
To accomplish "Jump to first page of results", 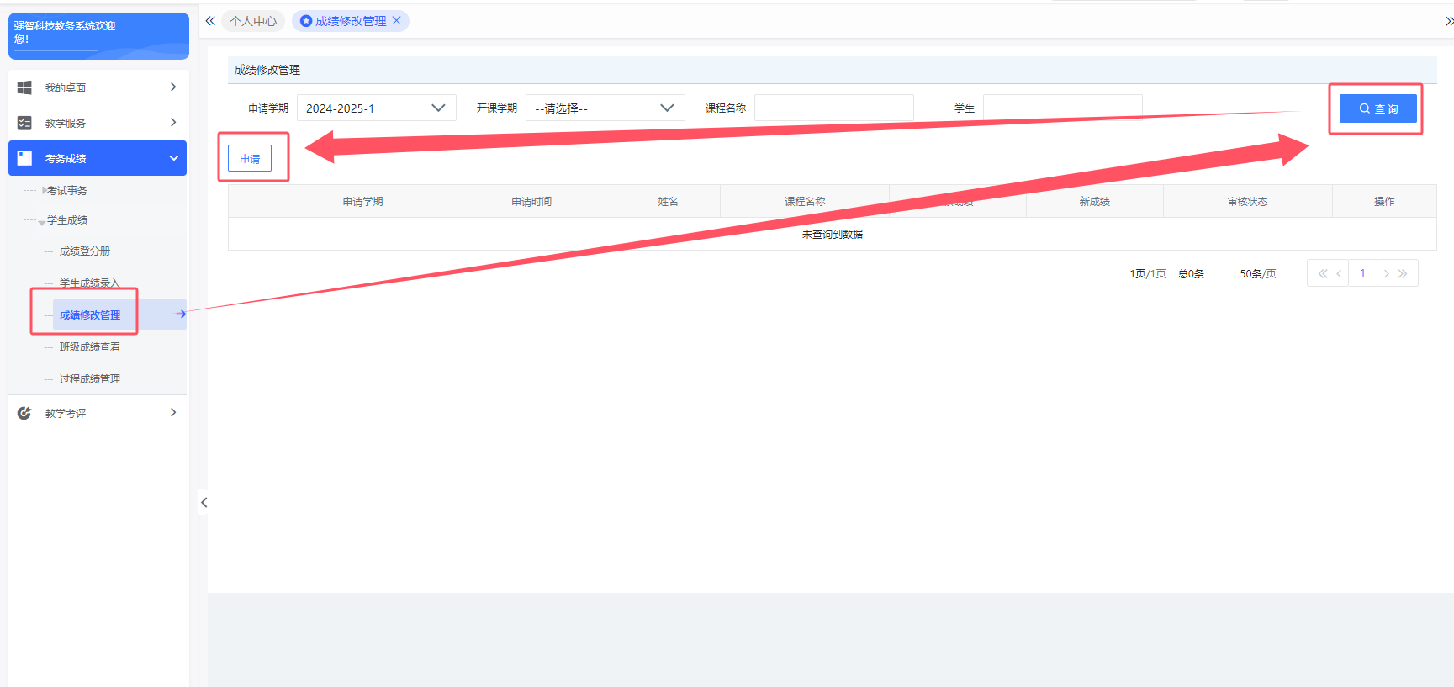I will tap(1322, 274).
